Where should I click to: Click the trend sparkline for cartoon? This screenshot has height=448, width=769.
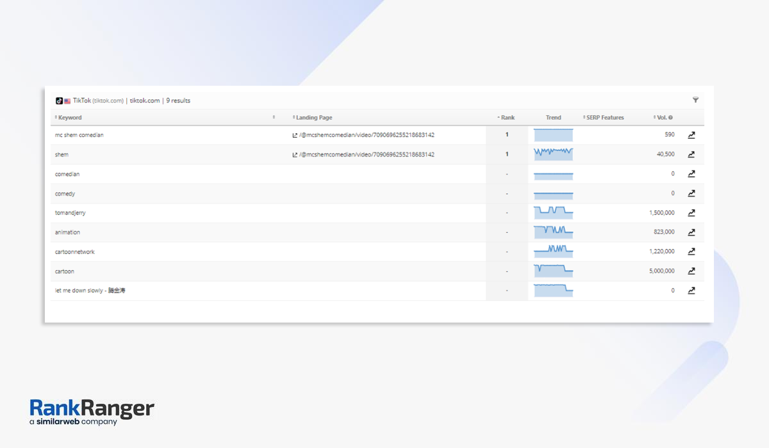point(554,271)
